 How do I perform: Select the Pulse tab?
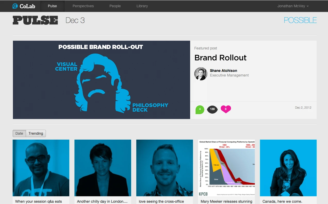click(52, 6)
